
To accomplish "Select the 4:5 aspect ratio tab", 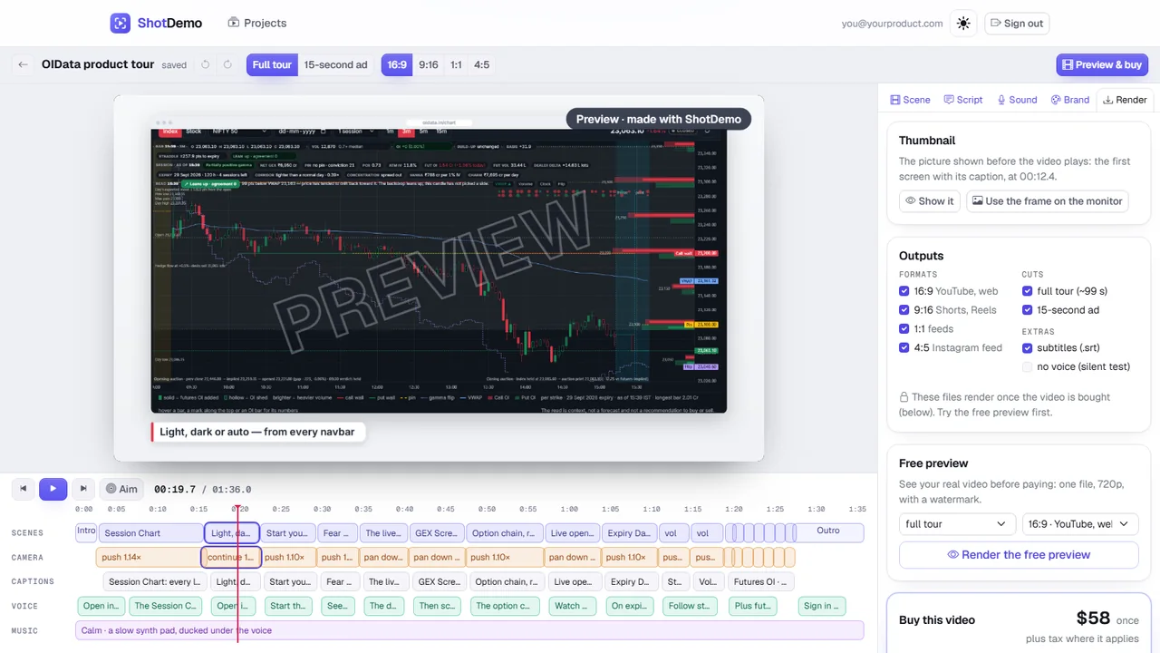I will point(482,65).
